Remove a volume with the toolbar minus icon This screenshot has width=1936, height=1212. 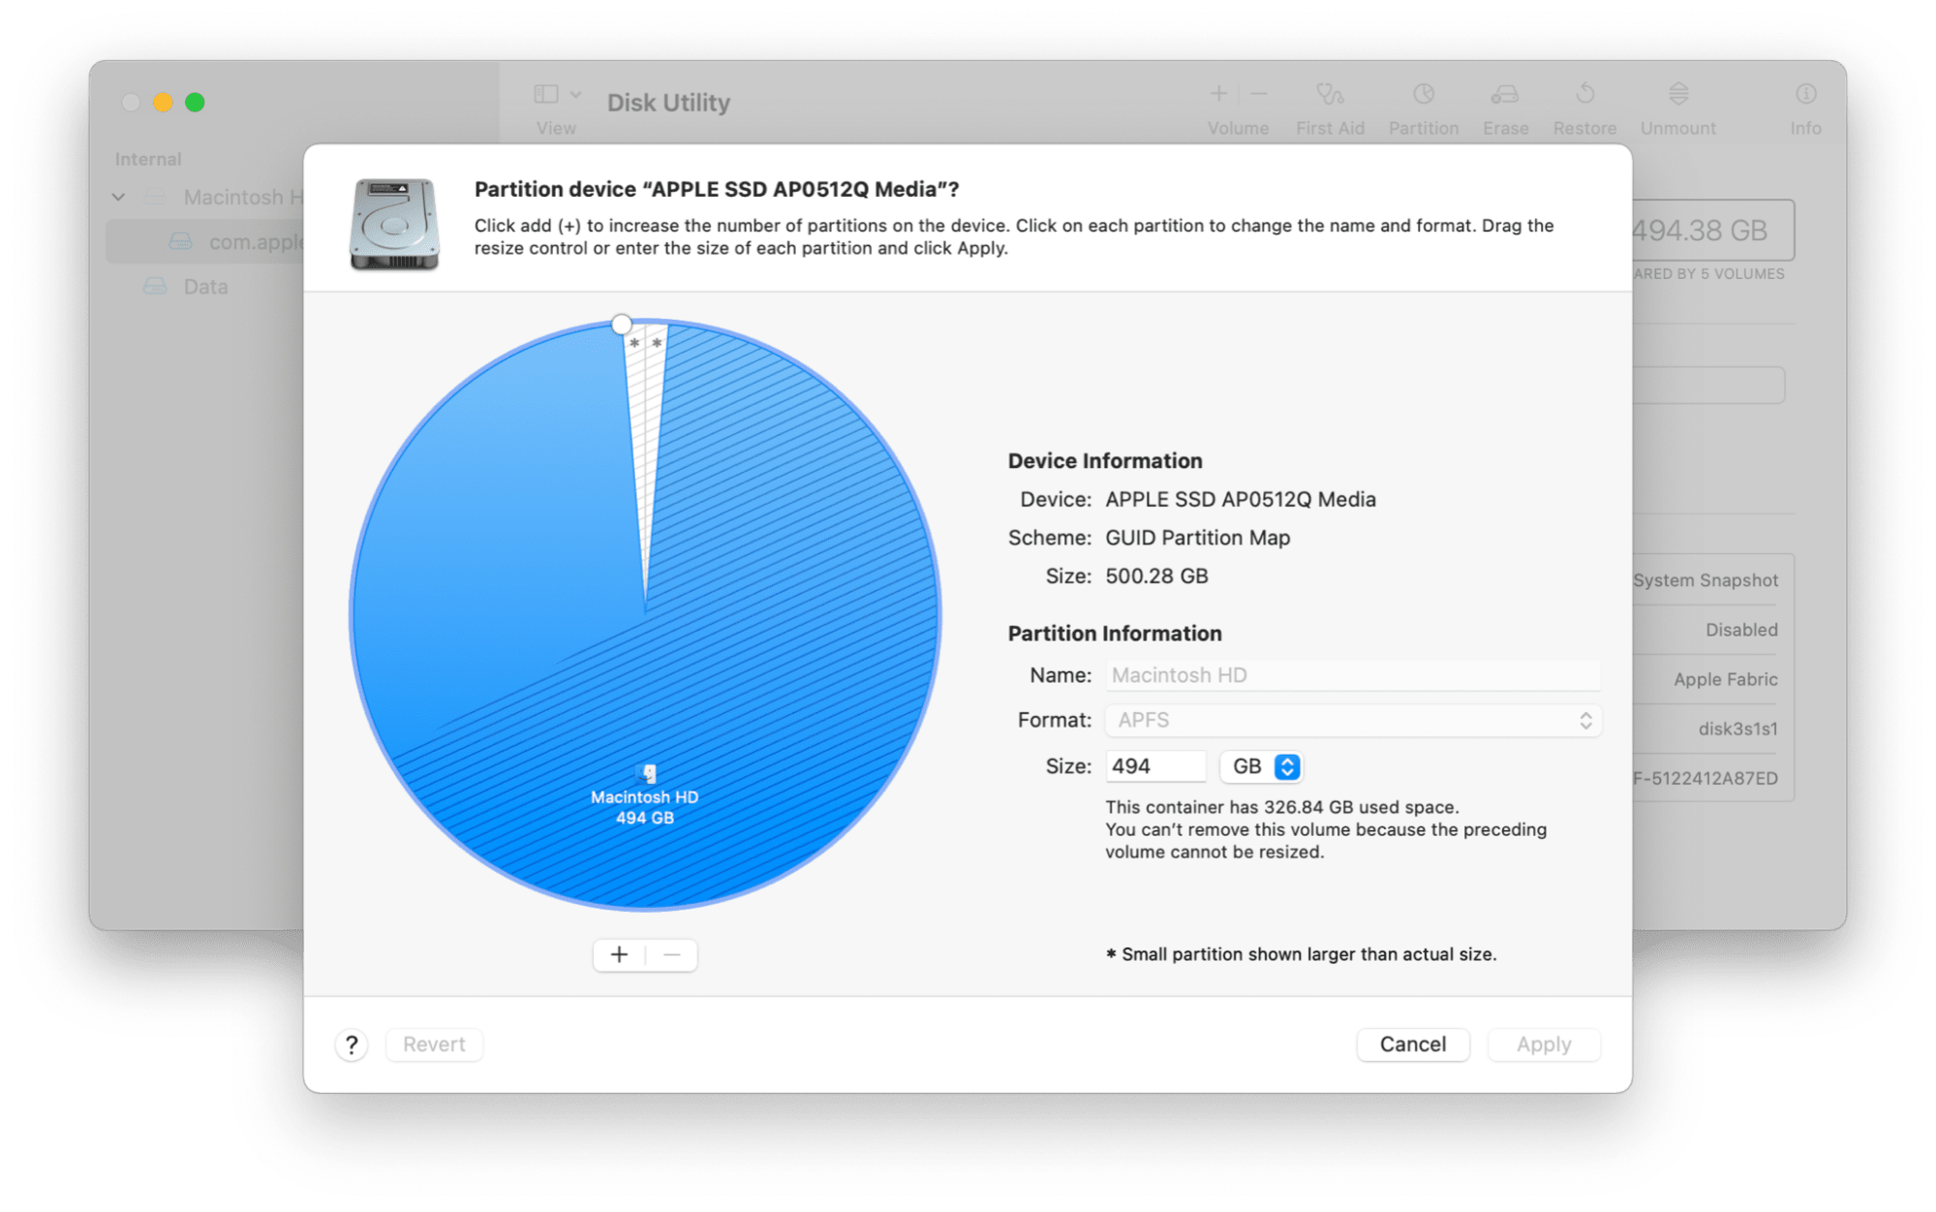pos(1258,94)
